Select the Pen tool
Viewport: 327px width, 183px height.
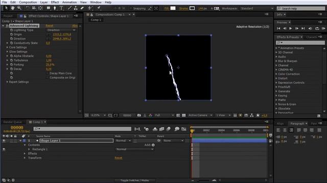(55, 8)
